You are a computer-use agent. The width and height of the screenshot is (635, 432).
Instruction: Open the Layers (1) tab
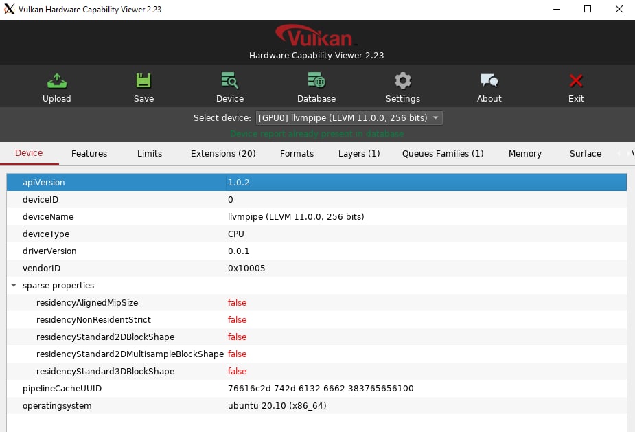coord(359,154)
